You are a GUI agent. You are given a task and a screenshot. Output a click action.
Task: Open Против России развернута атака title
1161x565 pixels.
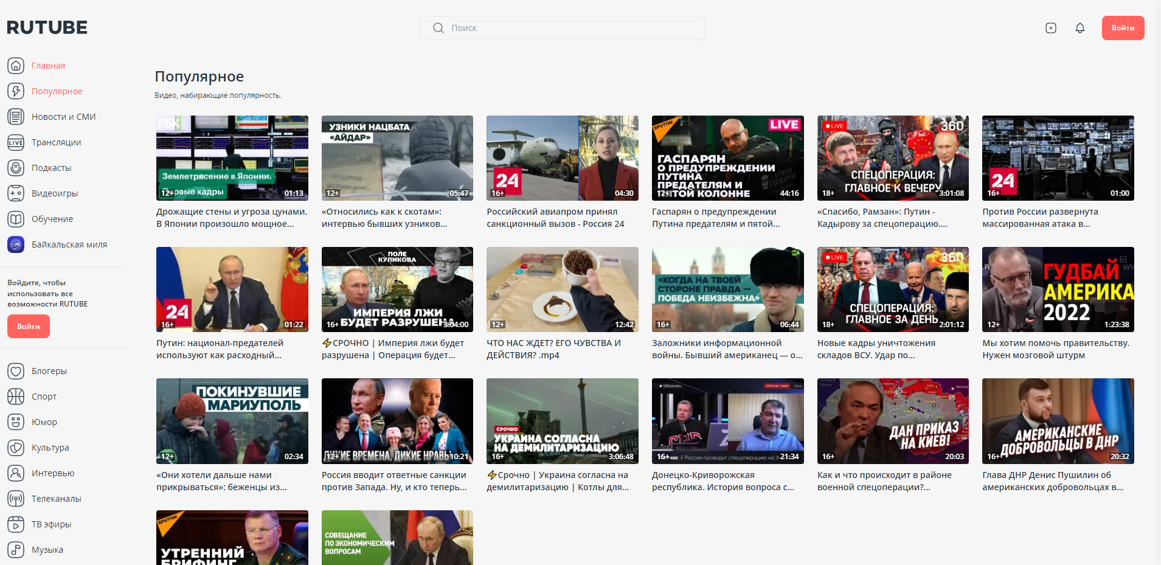(x=1040, y=218)
